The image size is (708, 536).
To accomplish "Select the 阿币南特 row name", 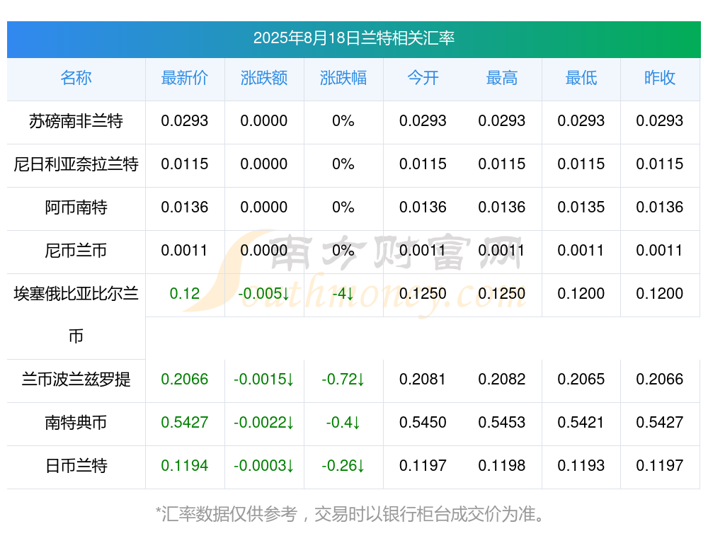I will tap(76, 207).
